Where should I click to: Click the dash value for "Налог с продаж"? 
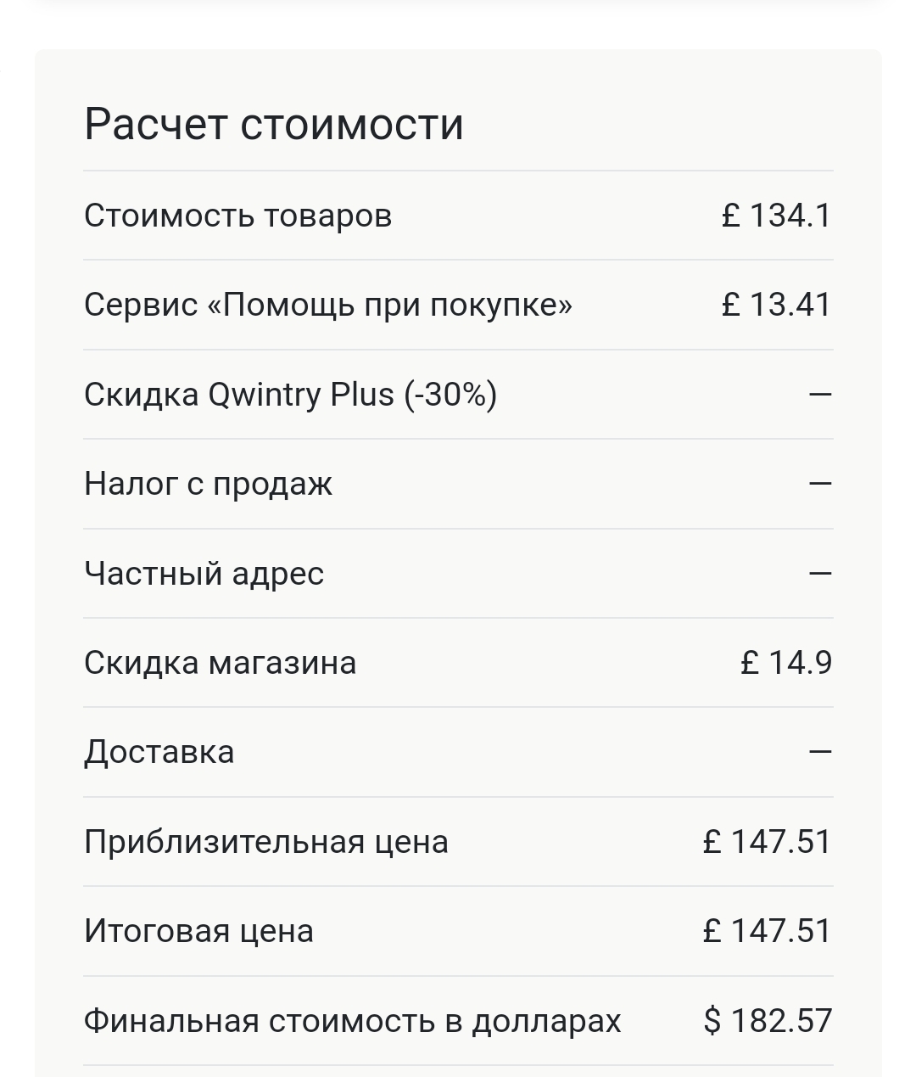pyautogui.click(x=820, y=484)
